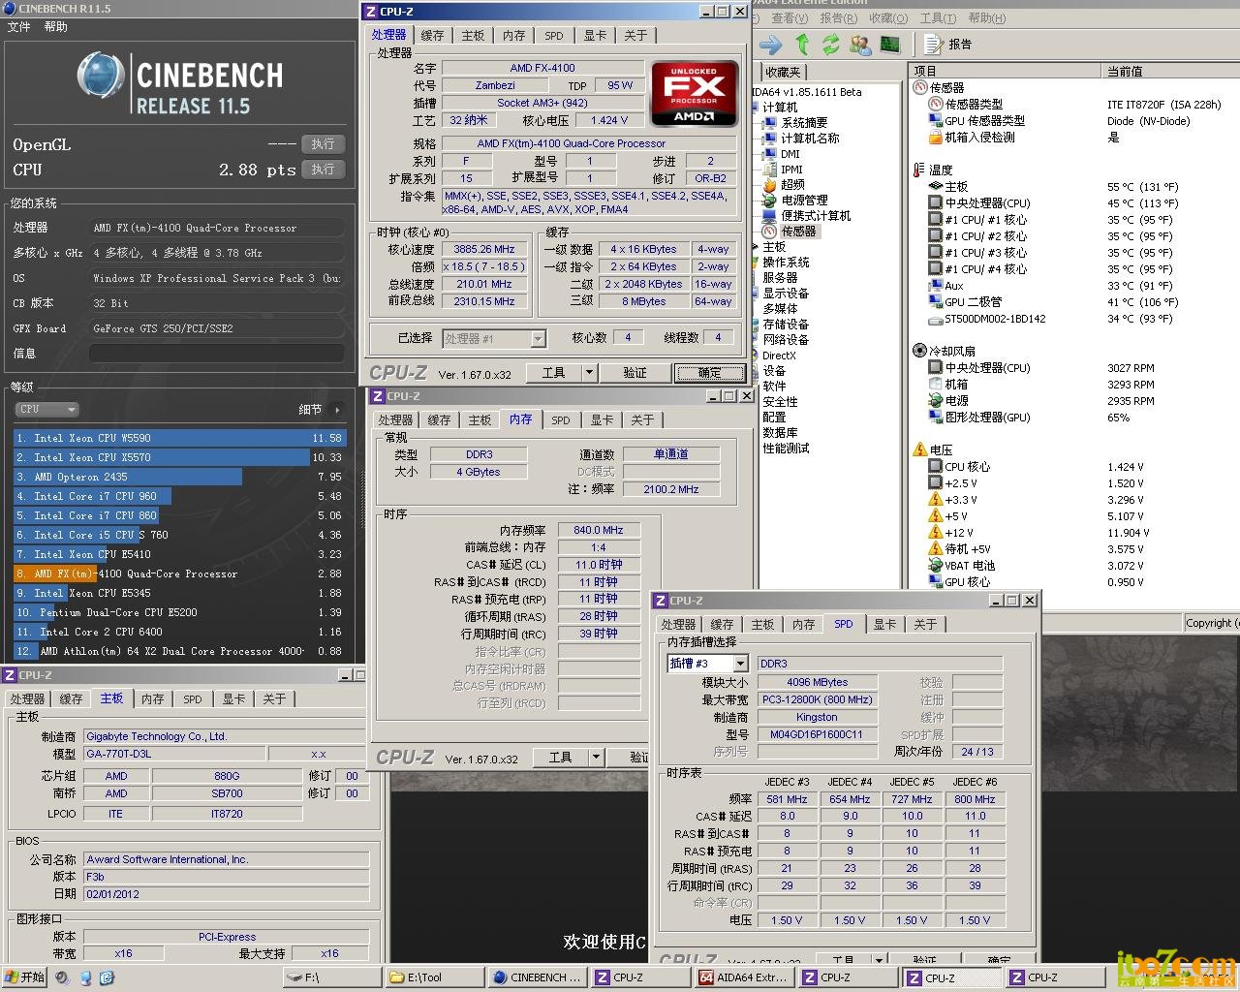Screen dimensions: 1240x992
Task: Open the 开始 Start button
Action: (x=25, y=977)
